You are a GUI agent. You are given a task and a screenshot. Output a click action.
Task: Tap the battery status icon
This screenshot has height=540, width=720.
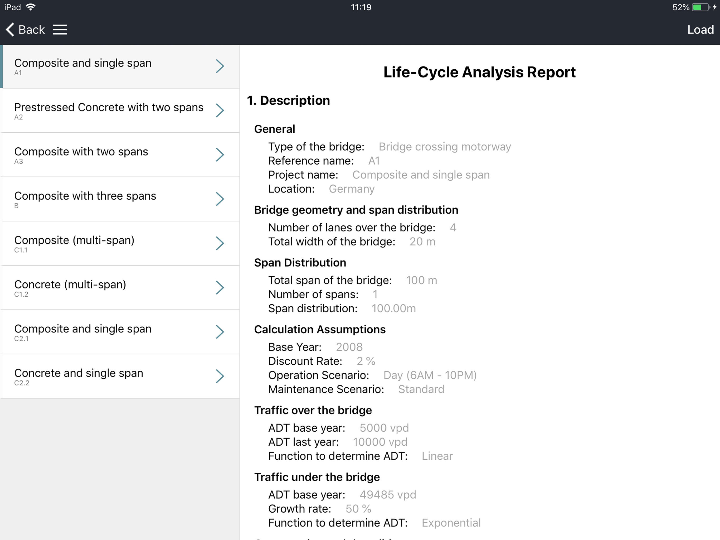(701, 7)
